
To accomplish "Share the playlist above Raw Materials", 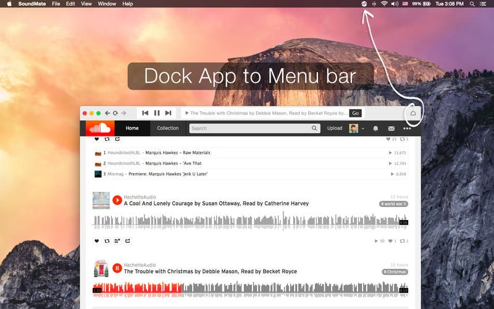I will pyautogui.click(x=117, y=139).
